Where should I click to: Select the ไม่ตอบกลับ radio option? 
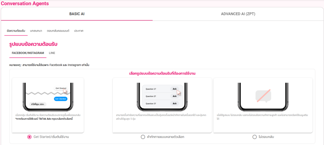pyautogui.click(x=255, y=137)
